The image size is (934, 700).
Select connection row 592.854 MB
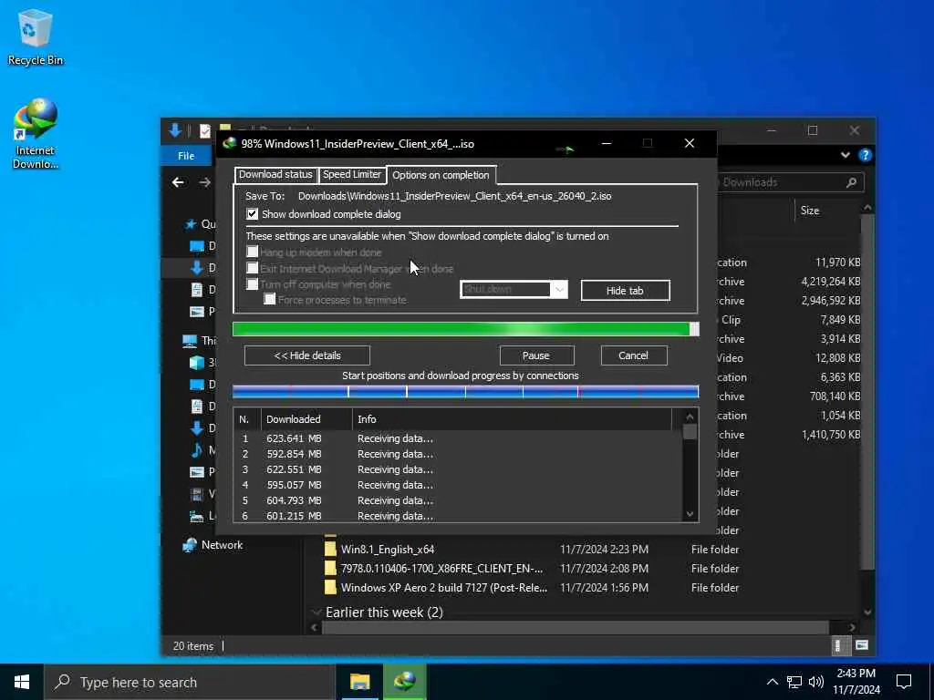click(458, 454)
